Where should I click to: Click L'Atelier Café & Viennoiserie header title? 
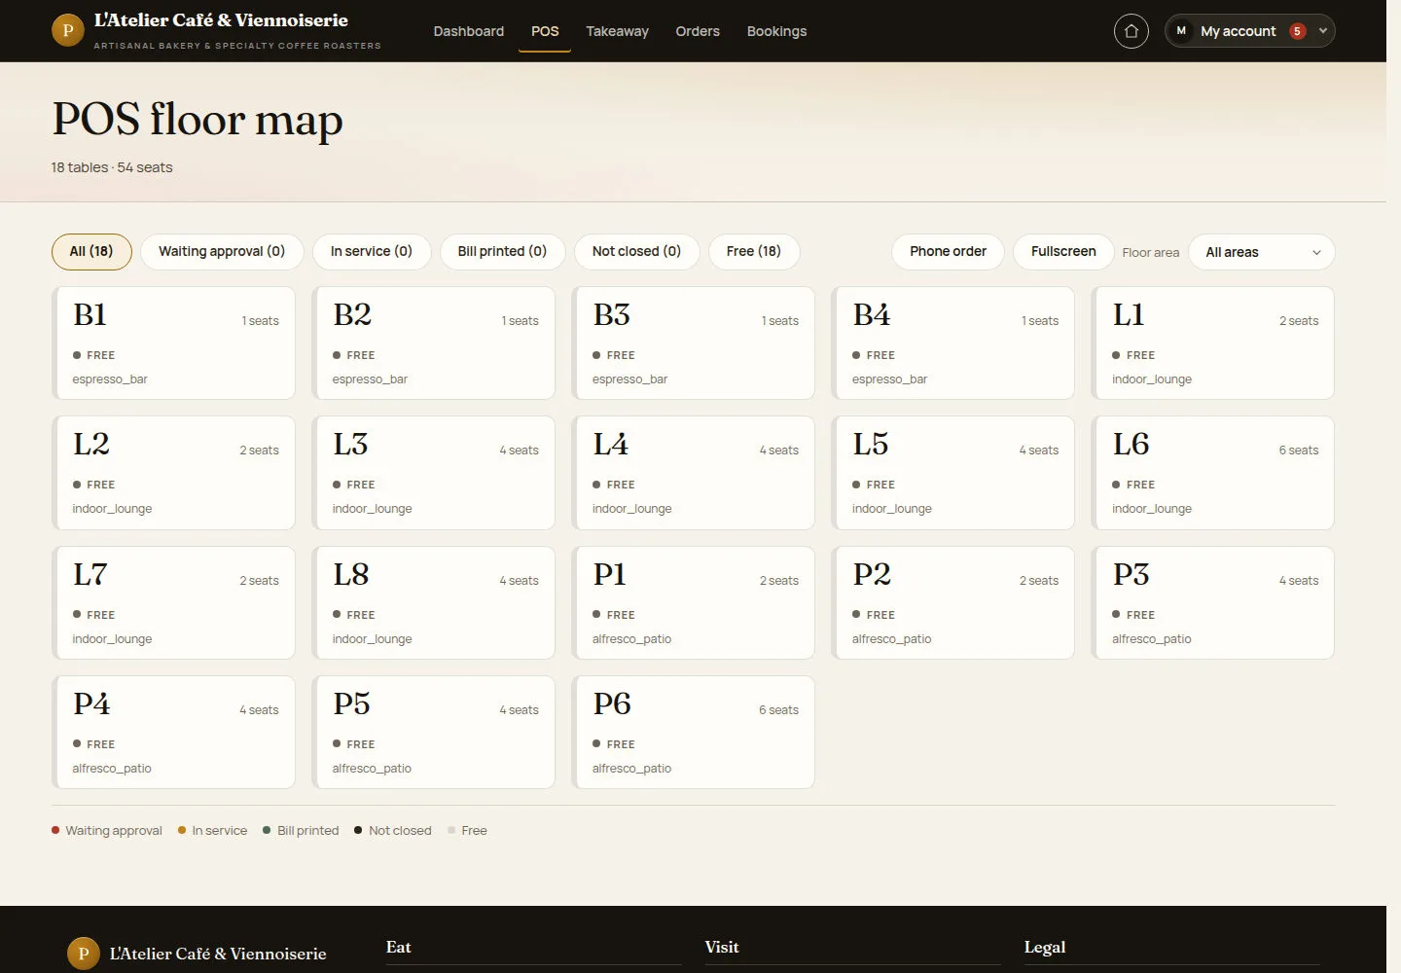[221, 20]
